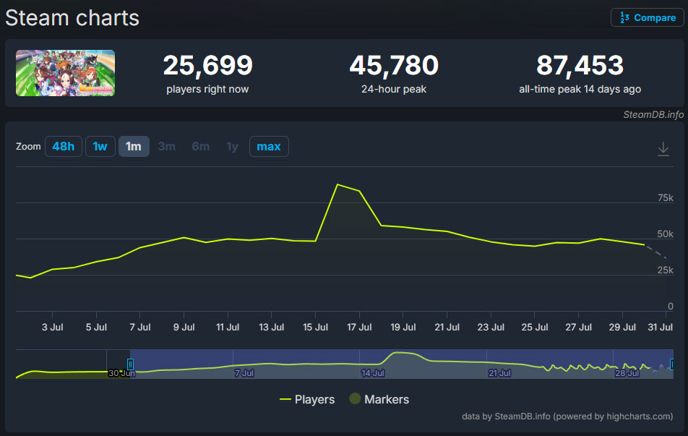Toggle the Markers series in legend
688x436 pixels.
coord(386,399)
